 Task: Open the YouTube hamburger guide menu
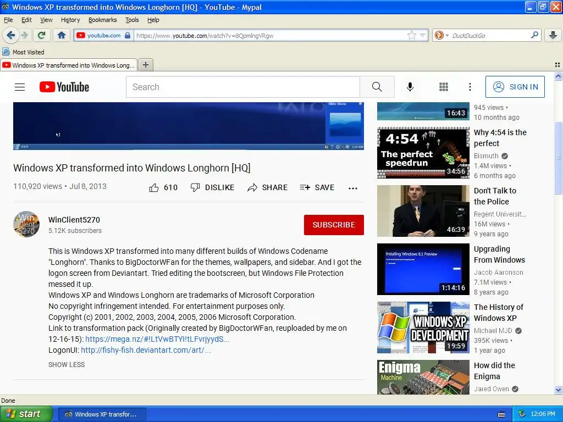[x=20, y=87]
